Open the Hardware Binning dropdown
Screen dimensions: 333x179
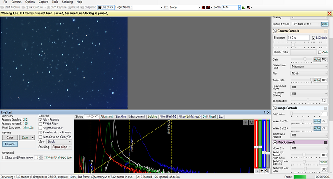[309, 94]
